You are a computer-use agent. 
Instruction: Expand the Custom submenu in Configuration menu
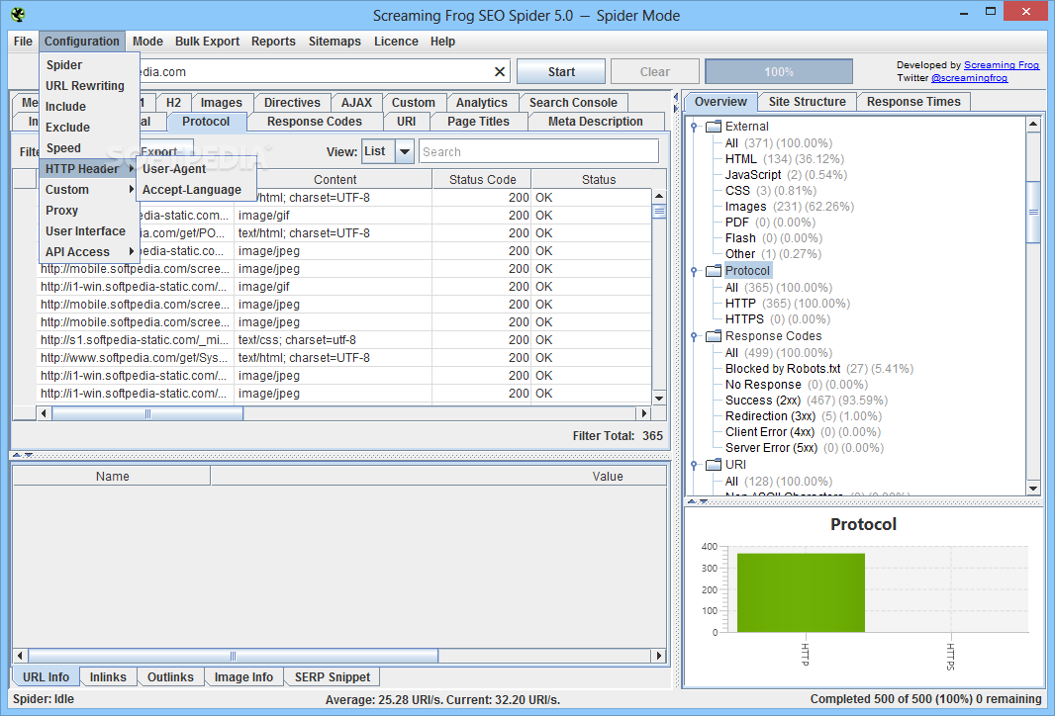tap(89, 190)
